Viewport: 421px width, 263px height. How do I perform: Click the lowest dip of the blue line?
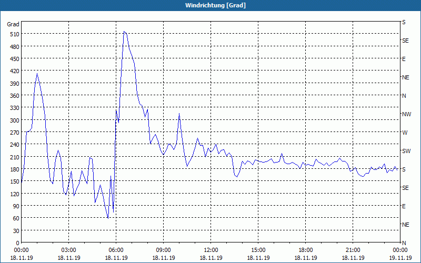pyautogui.click(x=108, y=218)
